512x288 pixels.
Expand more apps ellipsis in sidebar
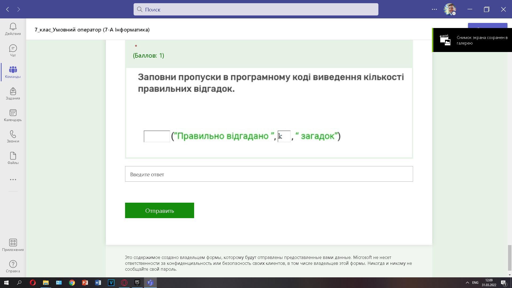pyautogui.click(x=13, y=180)
